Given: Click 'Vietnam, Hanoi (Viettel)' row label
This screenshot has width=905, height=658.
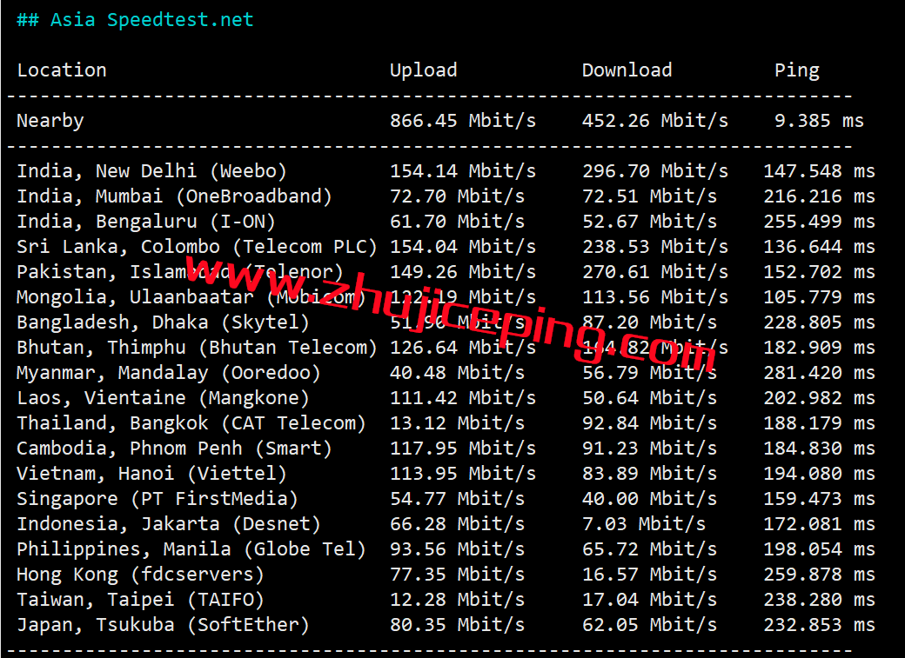Looking at the screenshot, I should [151, 474].
